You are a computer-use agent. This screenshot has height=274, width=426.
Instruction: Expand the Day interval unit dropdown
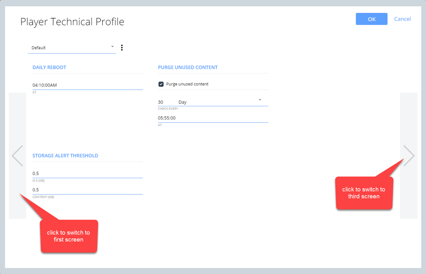point(223,102)
